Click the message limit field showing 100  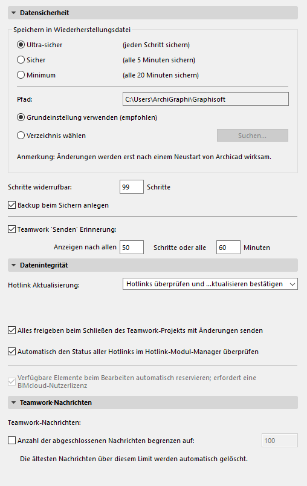(x=279, y=441)
